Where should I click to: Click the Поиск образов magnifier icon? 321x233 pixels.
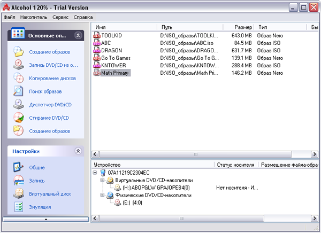coord(18,91)
